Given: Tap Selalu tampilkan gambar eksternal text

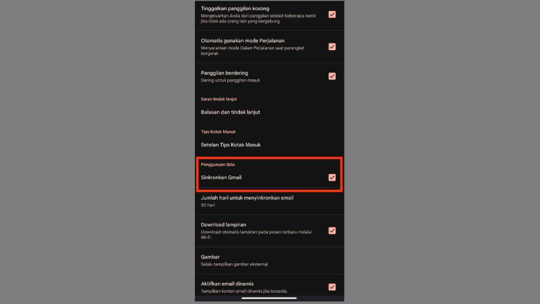Looking at the screenshot, I should click(234, 265).
